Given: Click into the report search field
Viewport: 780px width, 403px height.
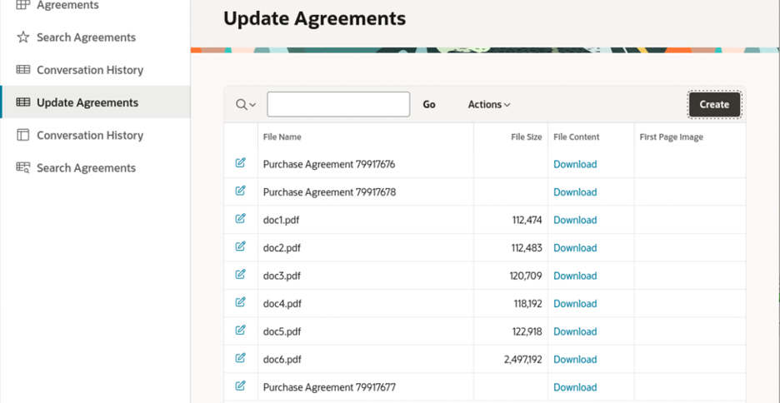Looking at the screenshot, I should coord(338,104).
